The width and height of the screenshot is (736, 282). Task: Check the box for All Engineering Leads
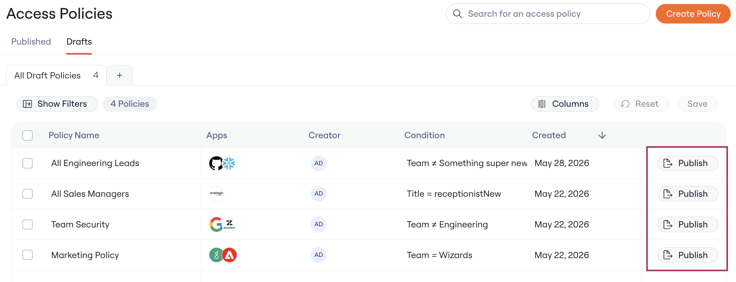click(x=28, y=163)
